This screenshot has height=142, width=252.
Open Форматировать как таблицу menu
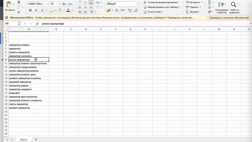(x=162, y=7)
